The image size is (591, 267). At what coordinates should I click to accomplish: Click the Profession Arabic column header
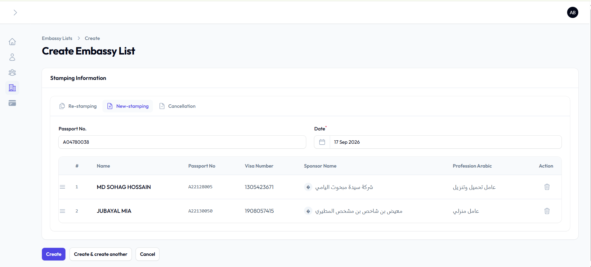(472, 166)
